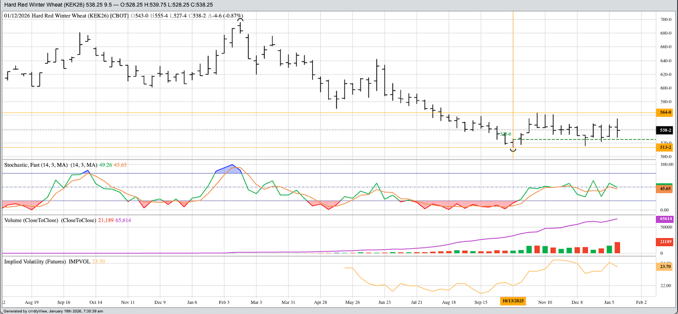Select the 23.70 implied volatility tag
Viewport: 678px width, 314px height.
(665, 267)
